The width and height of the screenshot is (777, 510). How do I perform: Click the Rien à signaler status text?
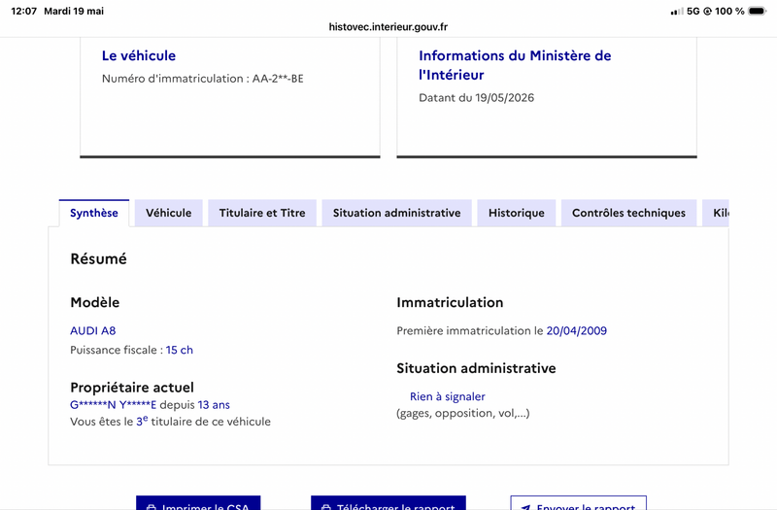tap(448, 396)
